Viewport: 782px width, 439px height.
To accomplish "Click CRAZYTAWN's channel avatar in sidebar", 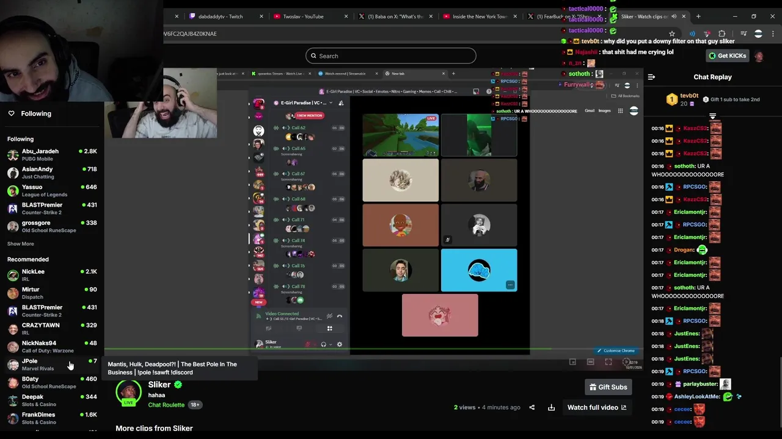I will (13, 329).
